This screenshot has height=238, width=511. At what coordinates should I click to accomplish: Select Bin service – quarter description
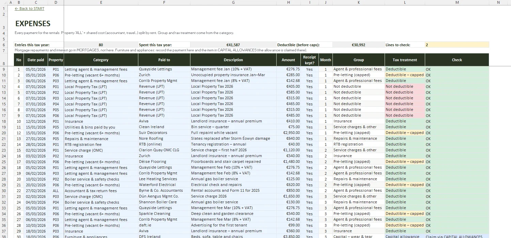tap(233, 127)
